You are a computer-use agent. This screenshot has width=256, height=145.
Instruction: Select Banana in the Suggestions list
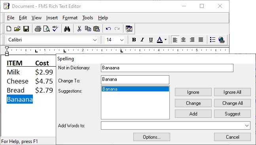click(x=135, y=89)
